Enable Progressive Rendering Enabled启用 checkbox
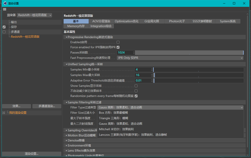 coord(118,42)
